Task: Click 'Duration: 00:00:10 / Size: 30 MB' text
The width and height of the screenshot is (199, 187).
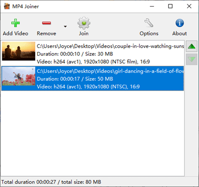Action: [x=75, y=54]
